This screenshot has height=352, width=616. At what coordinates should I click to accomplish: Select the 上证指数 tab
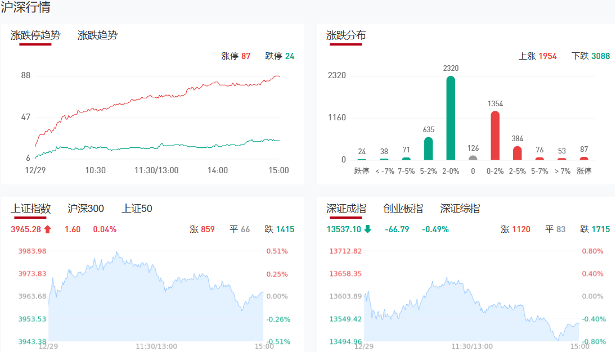[31, 209]
